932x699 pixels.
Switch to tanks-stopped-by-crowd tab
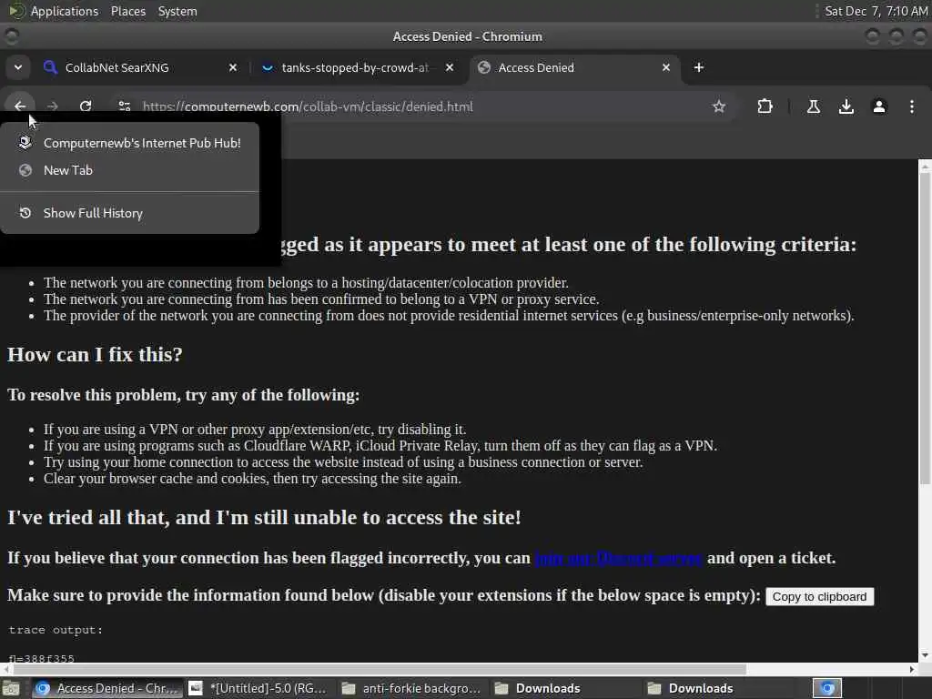[x=355, y=67]
